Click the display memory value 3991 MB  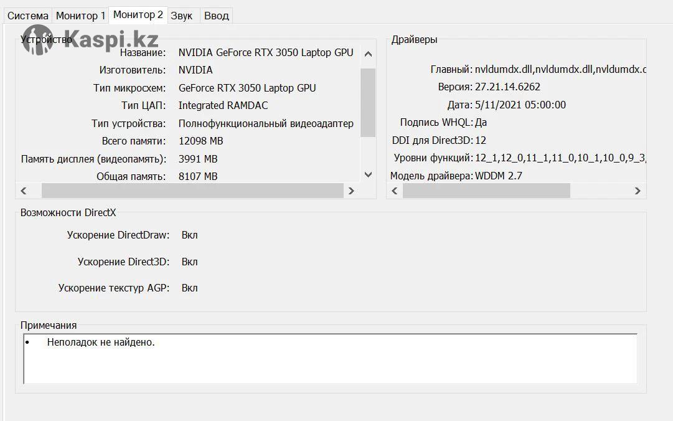click(x=198, y=159)
